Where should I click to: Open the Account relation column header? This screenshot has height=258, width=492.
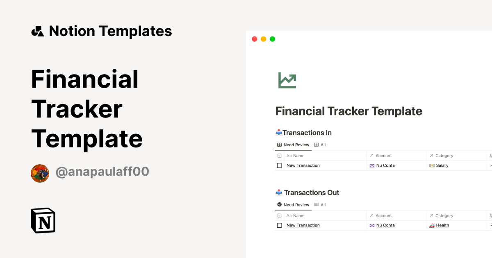point(381,156)
